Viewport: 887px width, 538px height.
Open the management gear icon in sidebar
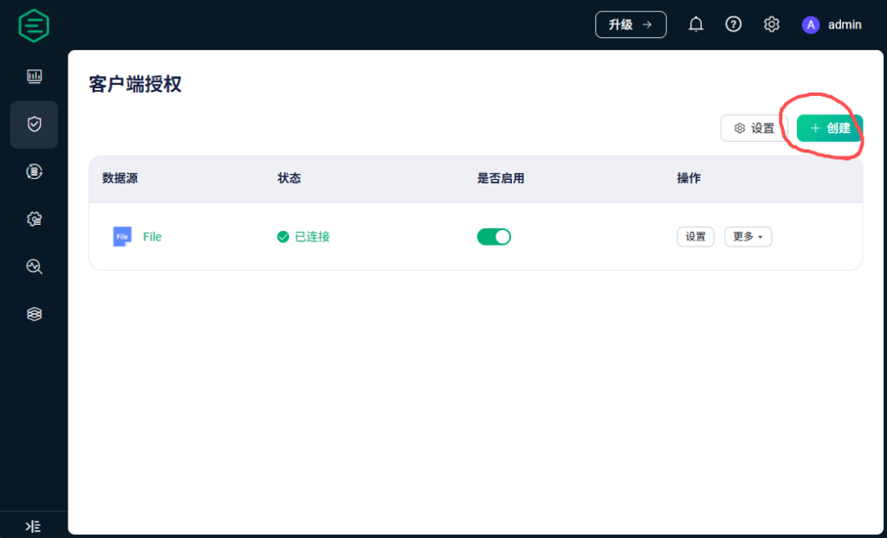(34, 220)
